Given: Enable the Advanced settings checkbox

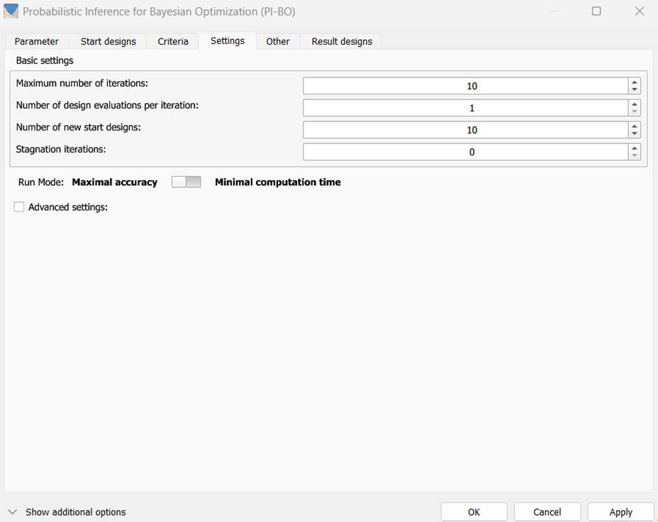Looking at the screenshot, I should [x=19, y=207].
